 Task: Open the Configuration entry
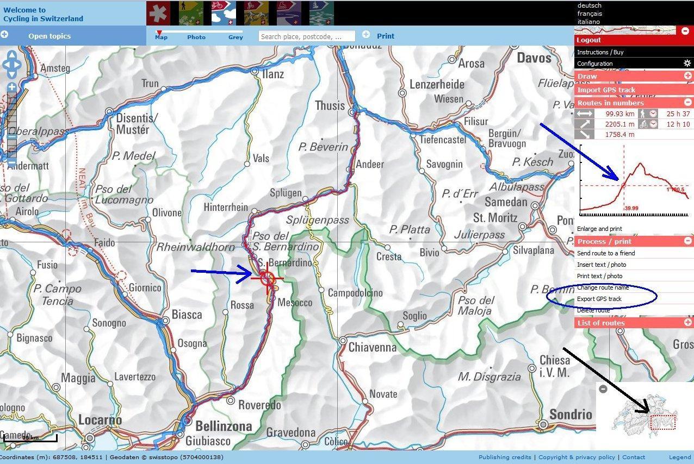(x=595, y=64)
